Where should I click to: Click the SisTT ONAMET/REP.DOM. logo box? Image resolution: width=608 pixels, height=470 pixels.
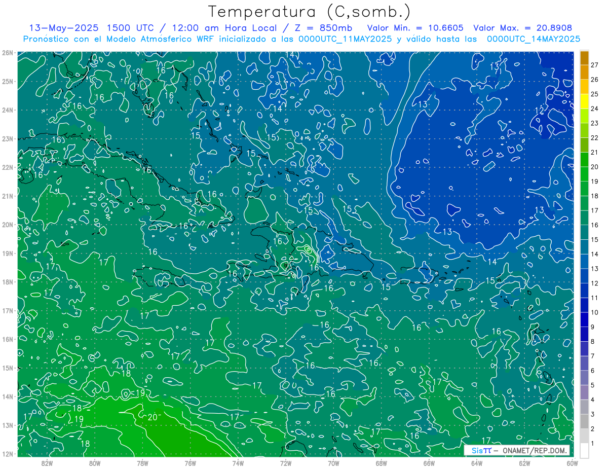pyautogui.click(x=517, y=450)
